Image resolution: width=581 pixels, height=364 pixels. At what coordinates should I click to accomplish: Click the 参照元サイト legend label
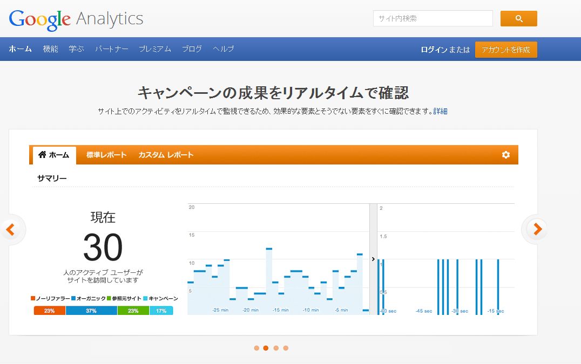pyautogui.click(x=126, y=299)
